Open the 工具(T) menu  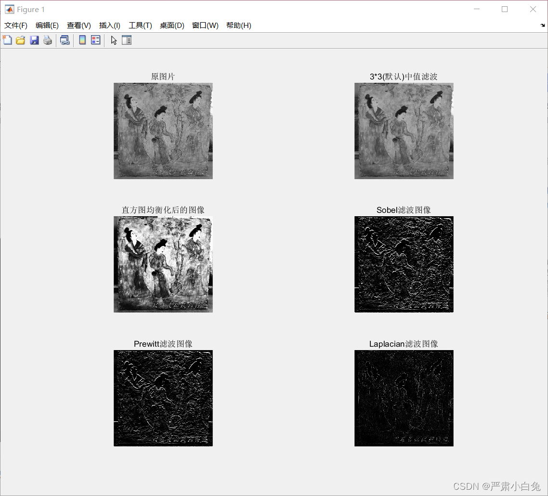pyautogui.click(x=140, y=26)
